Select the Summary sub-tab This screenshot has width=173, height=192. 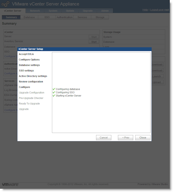(x=11, y=17)
